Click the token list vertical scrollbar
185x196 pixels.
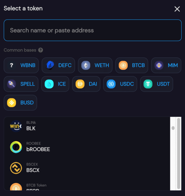click(x=178, y=154)
